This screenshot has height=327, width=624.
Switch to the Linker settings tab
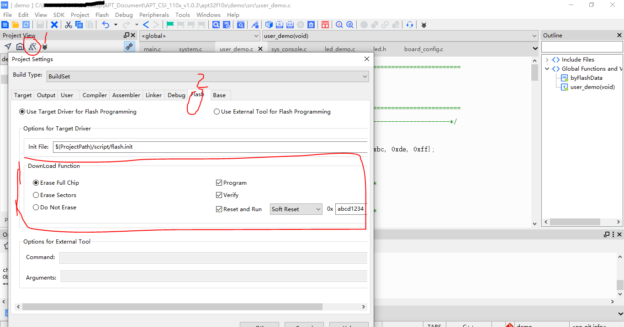(x=153, y=95)
